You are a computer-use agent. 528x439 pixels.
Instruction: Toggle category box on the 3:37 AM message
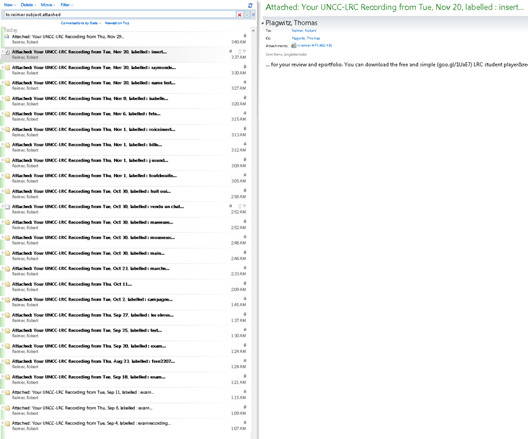click(x=240, y=51)
